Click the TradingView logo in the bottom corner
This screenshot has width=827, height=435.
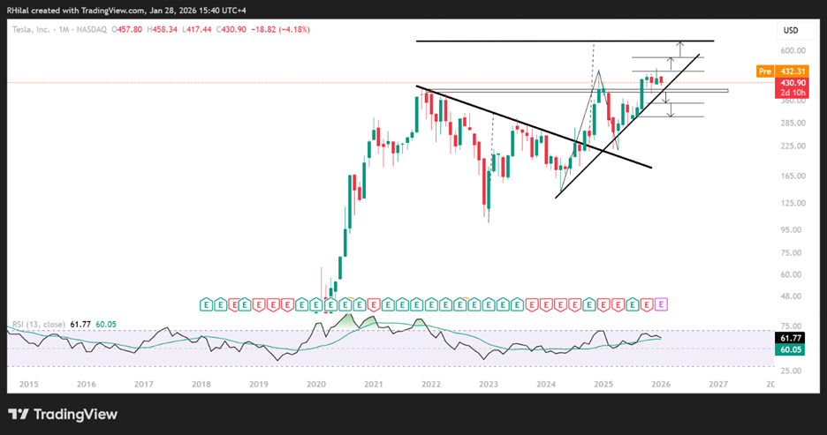[62, 414]
